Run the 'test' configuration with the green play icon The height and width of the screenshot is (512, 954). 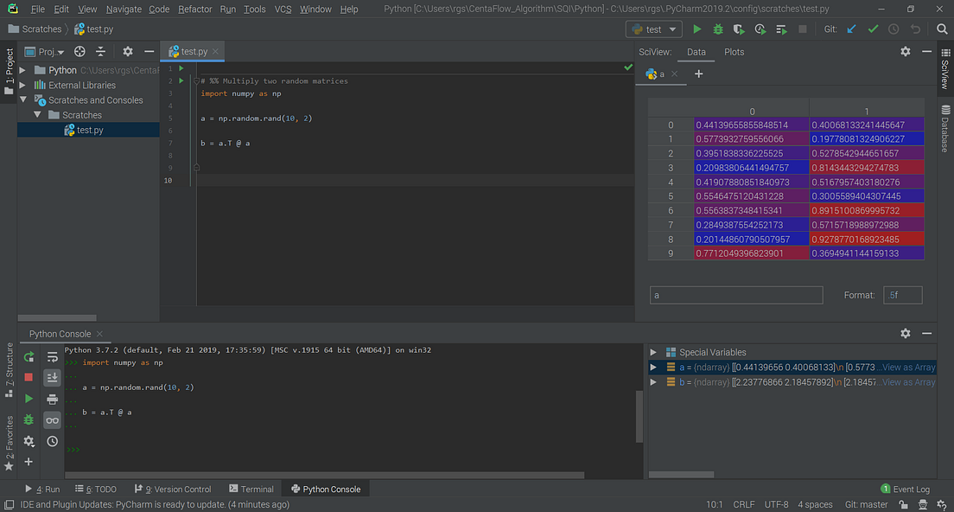pyautogui.click(x=697, y=29)
